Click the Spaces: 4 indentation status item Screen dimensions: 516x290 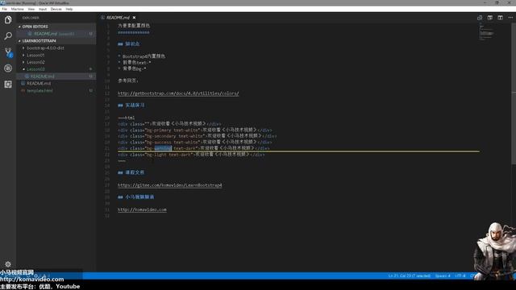click(x=443, y=275)
